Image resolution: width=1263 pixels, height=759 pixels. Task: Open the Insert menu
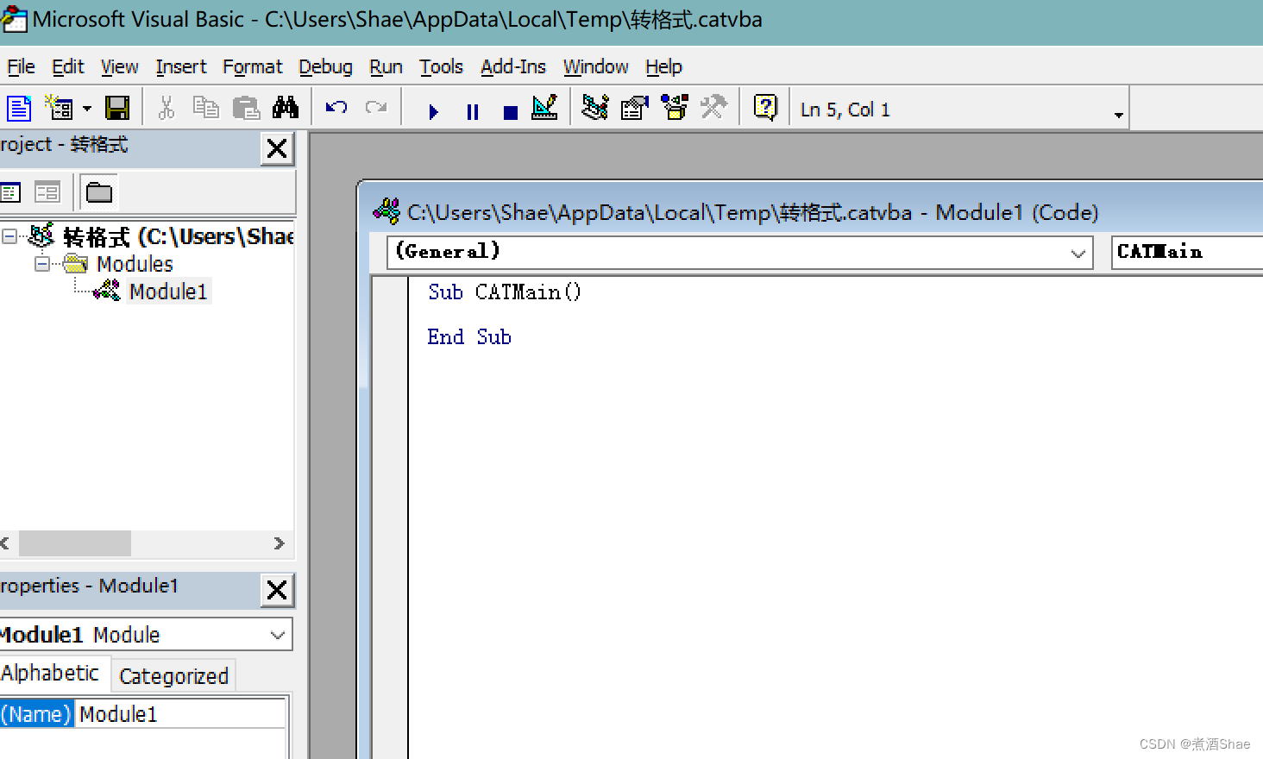point(181,66)
